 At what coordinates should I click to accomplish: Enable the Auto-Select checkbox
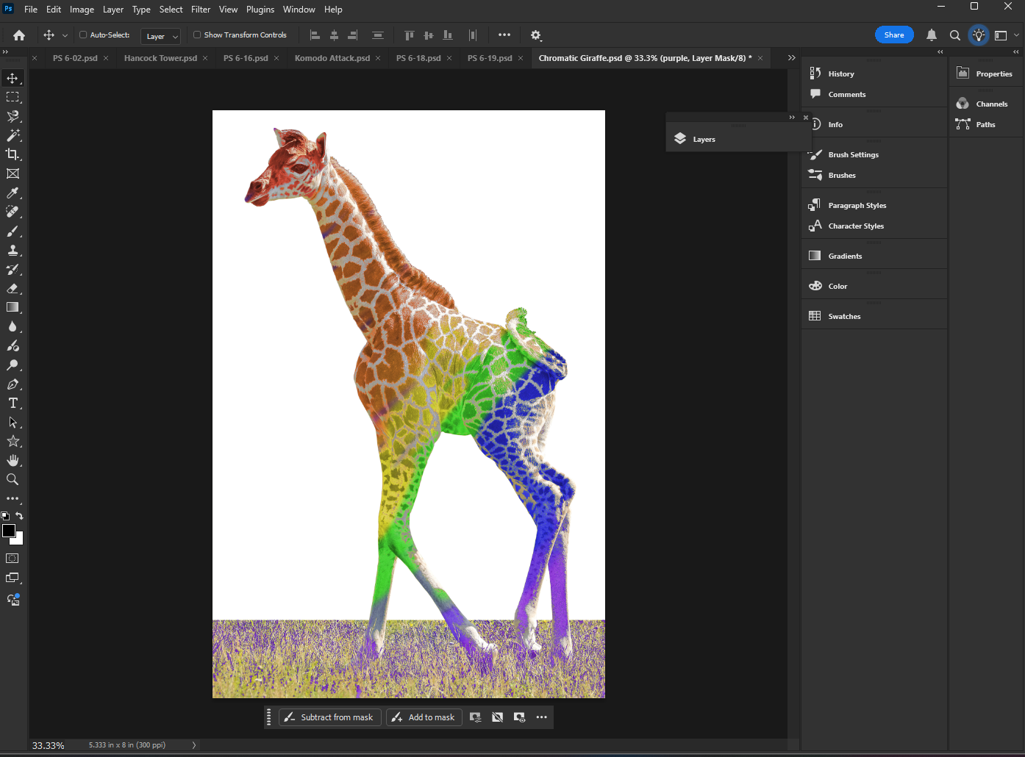pos(83,35)
